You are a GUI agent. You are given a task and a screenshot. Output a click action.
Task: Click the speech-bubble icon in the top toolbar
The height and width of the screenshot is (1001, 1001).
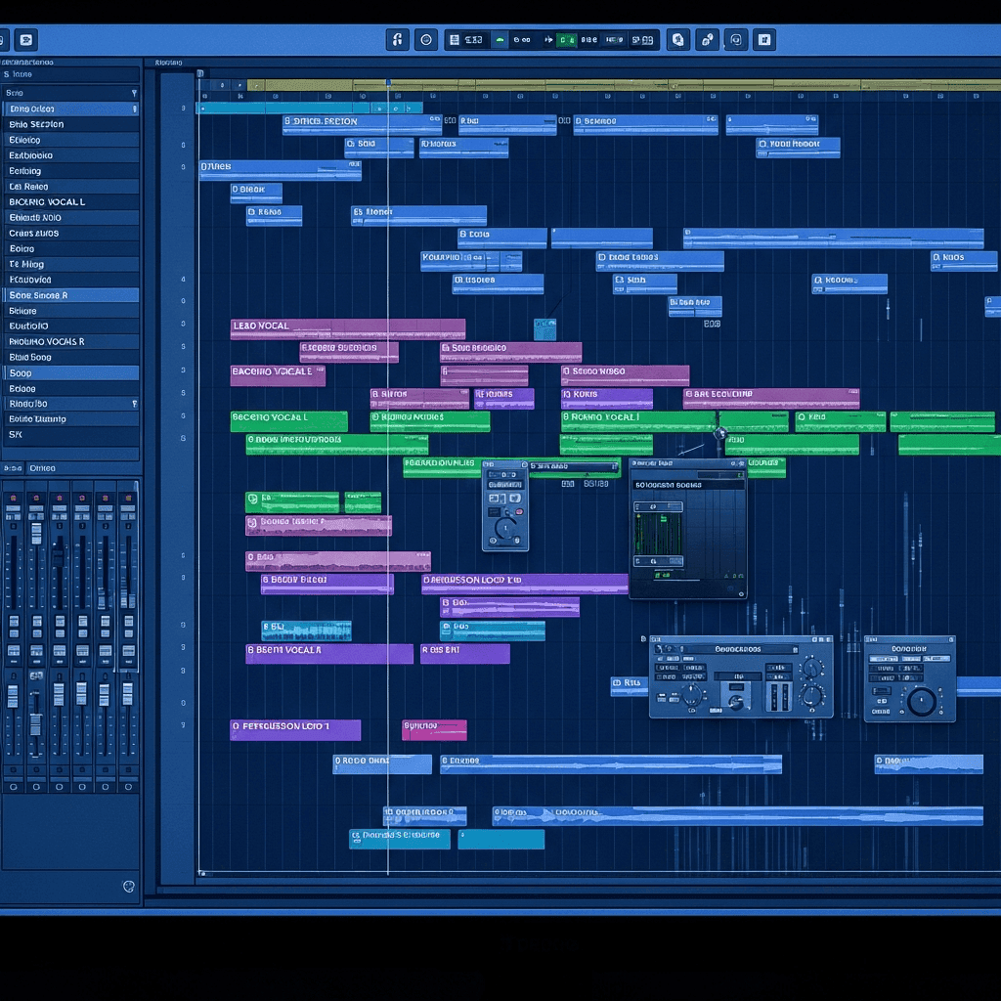(26, 40)
